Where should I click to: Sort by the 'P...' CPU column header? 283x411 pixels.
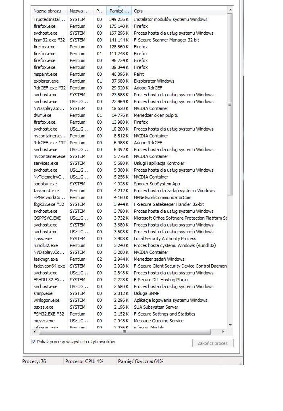[100, 11]
